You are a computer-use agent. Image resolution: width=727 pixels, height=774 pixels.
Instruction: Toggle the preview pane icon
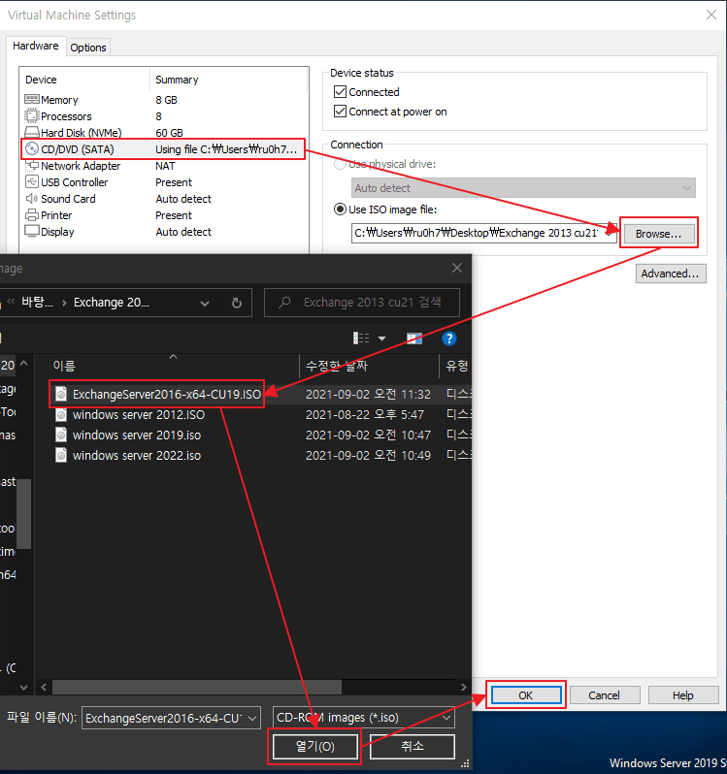[413, 339]
